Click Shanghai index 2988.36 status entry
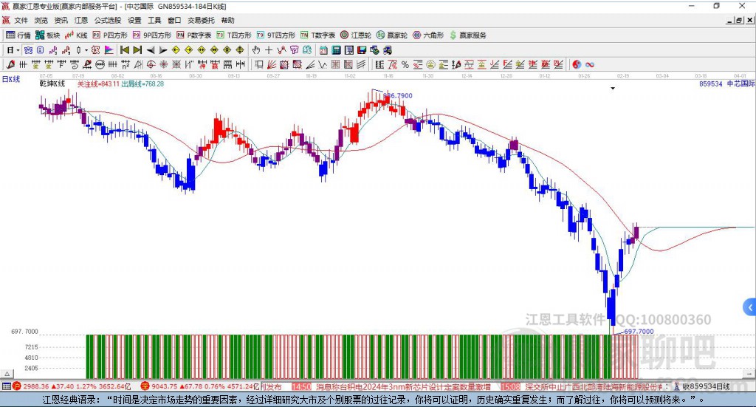This screenshot has height=407, width=756. click(72, 386)
